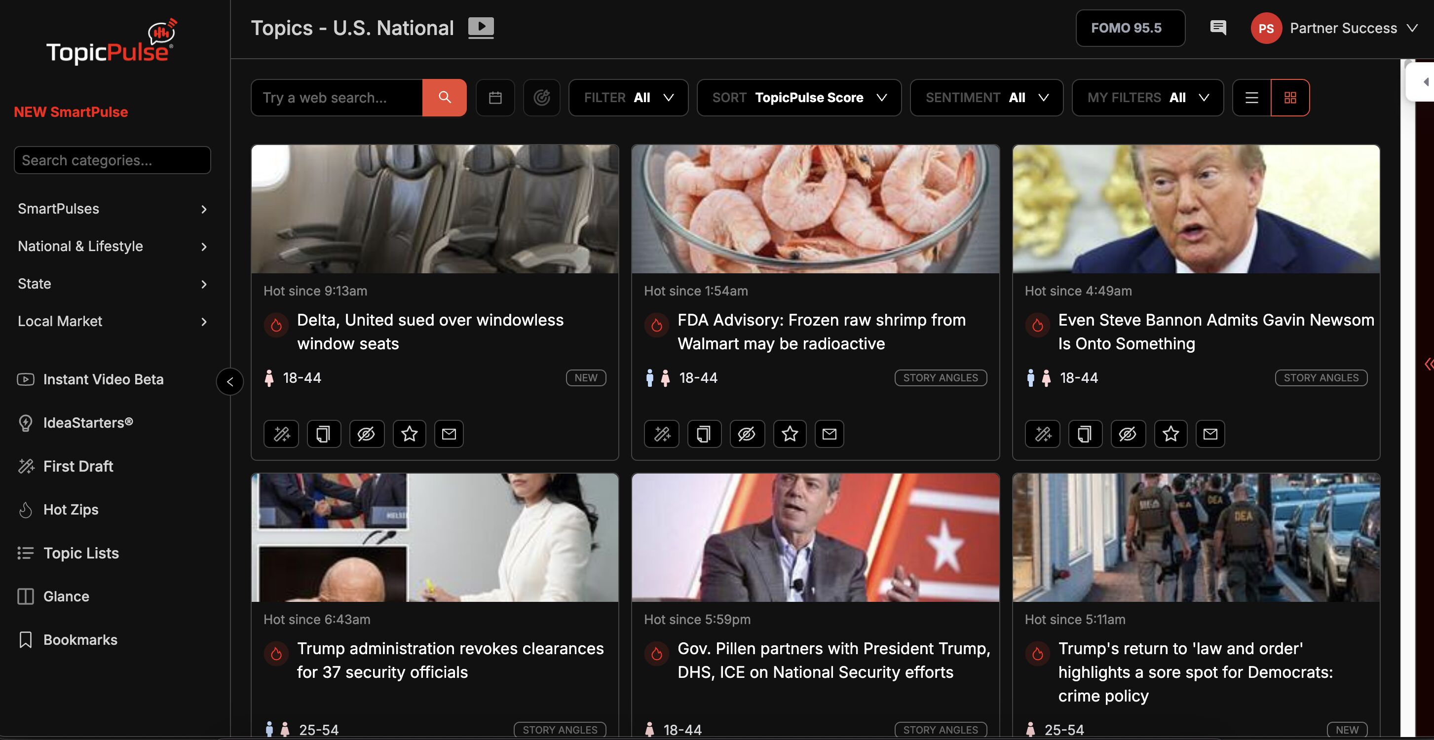Screen dimensions: 1434x740
Task: Copy the Steve Bannon story card
Action: (x=1085, y=434)
